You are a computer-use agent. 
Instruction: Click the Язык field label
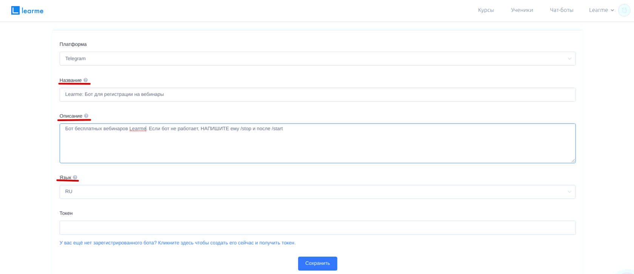(65, 178)
